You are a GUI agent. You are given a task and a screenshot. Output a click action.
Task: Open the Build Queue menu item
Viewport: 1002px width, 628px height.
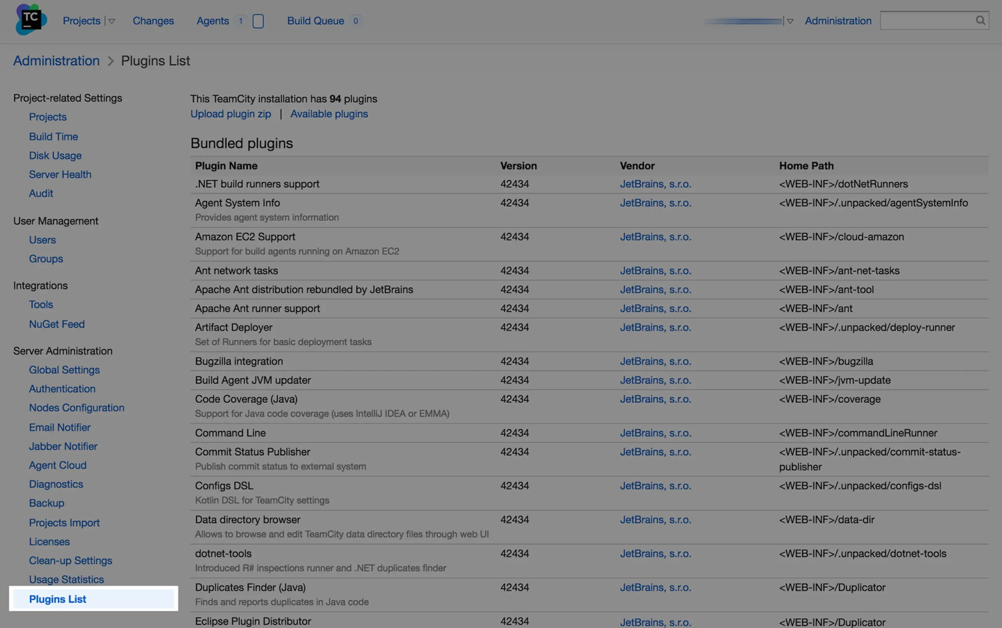(x=315, y=21)
